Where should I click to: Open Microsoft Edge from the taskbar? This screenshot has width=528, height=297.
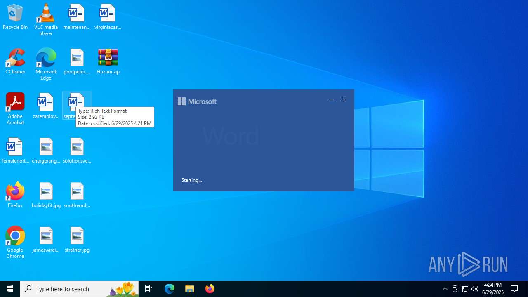[x=170, y=289]
